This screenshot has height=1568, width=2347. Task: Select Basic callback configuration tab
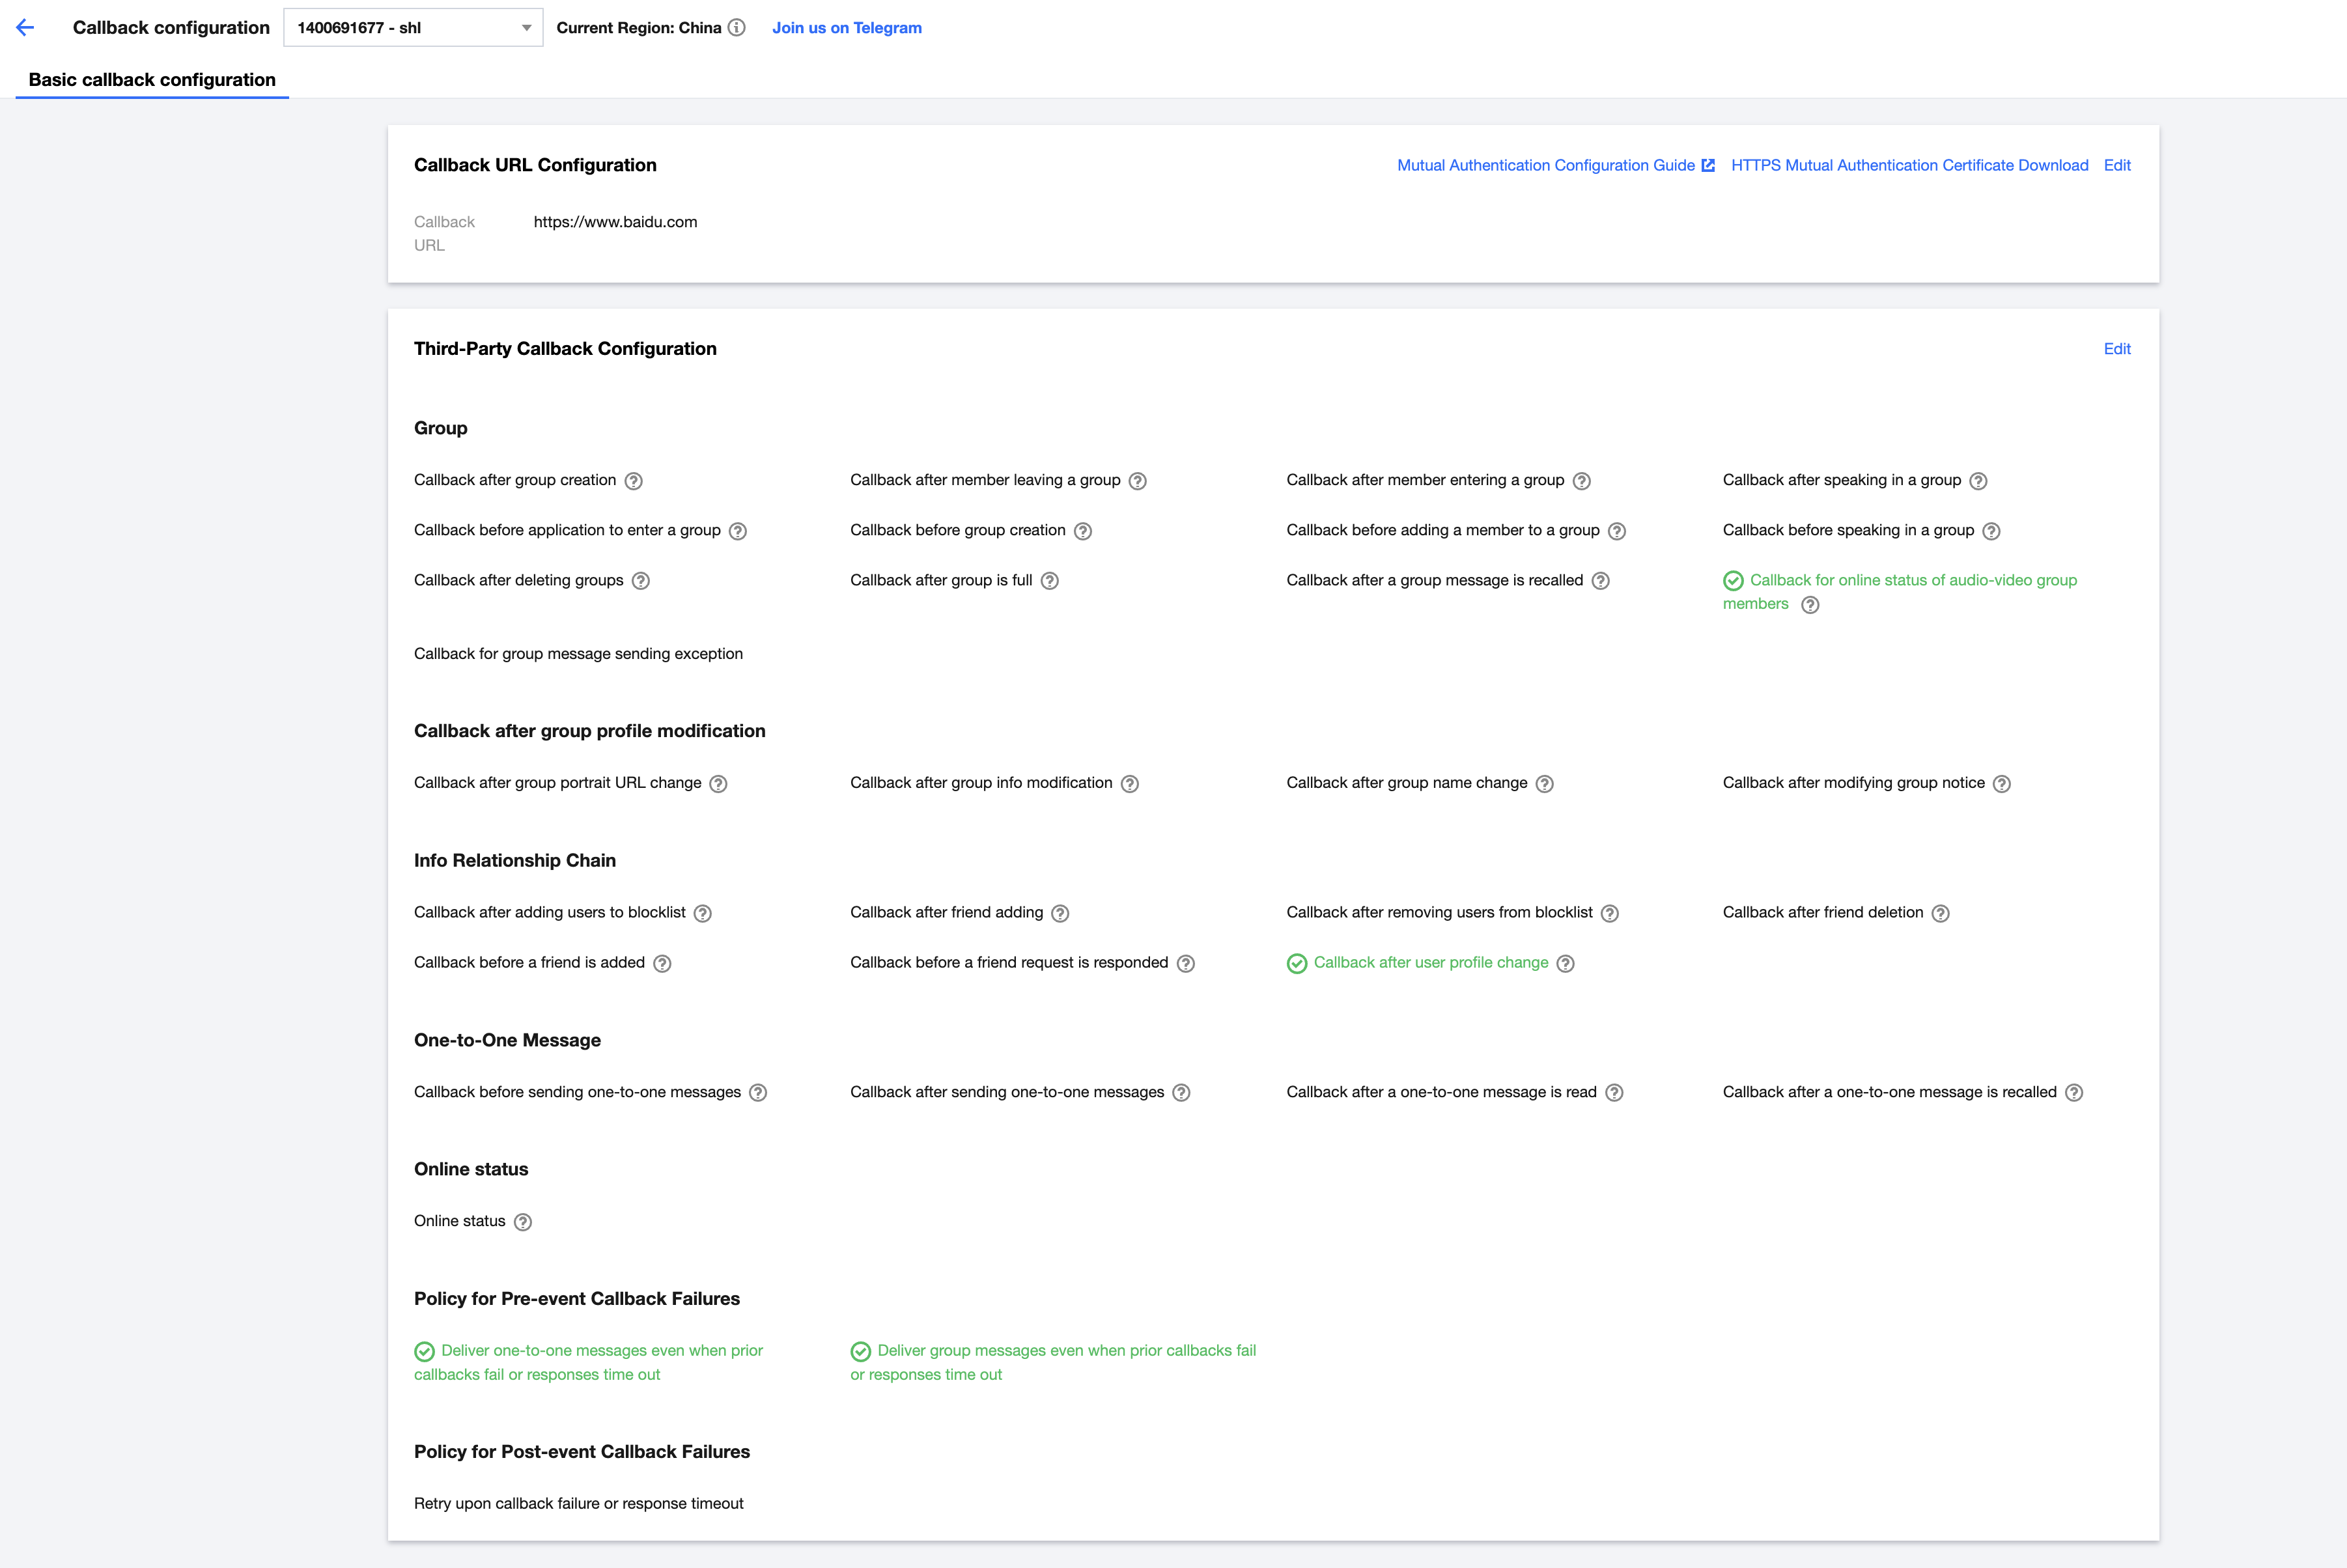152,80
